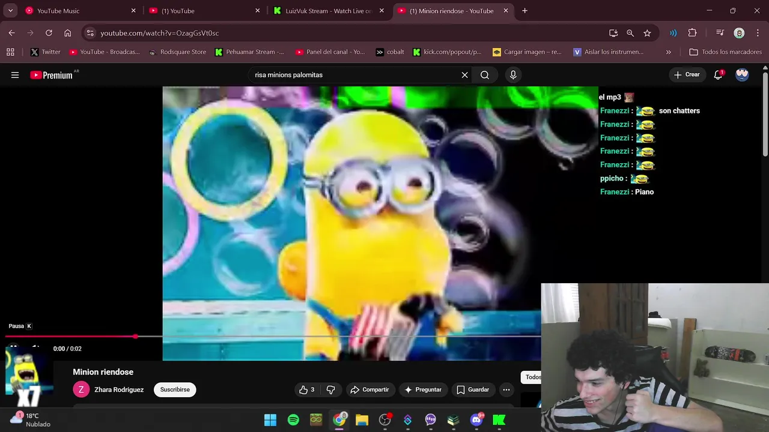Screen dimensions: 769x432
Task: Install app icon in address bar
Action: [x=613, y=33]
